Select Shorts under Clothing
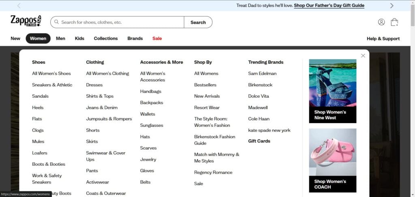This screenshot has width=415, height=197. pos(93,130)
